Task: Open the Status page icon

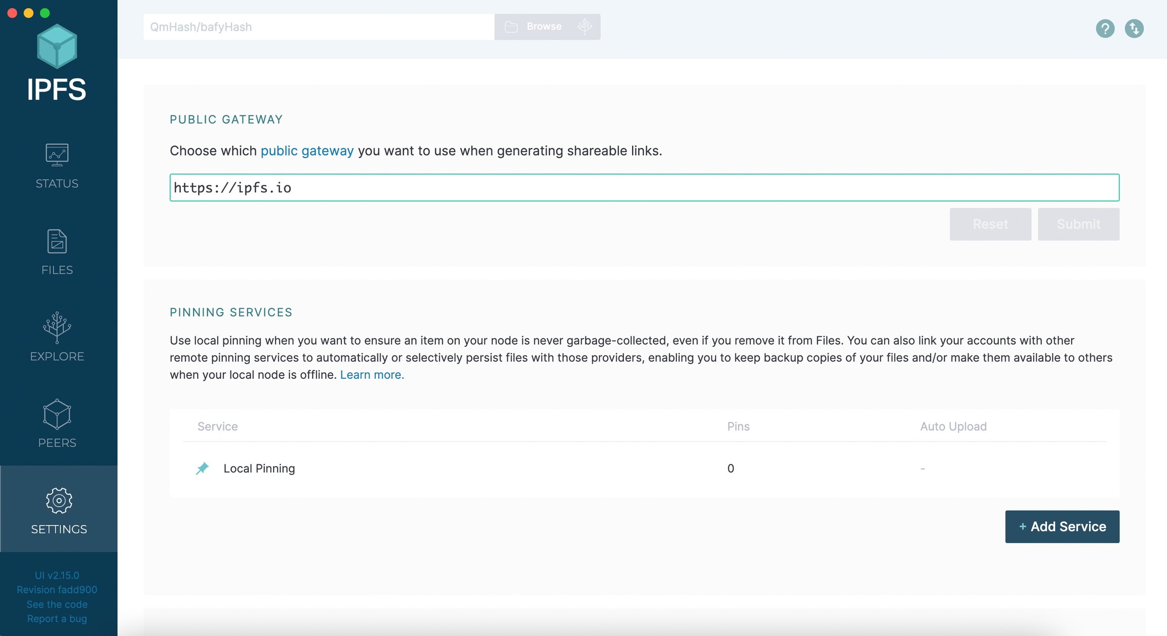Action: pos(57,155)
